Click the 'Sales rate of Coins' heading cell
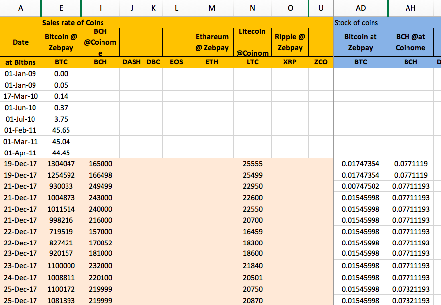The width and height of the screenshot is (441, 305). (73, 23)
